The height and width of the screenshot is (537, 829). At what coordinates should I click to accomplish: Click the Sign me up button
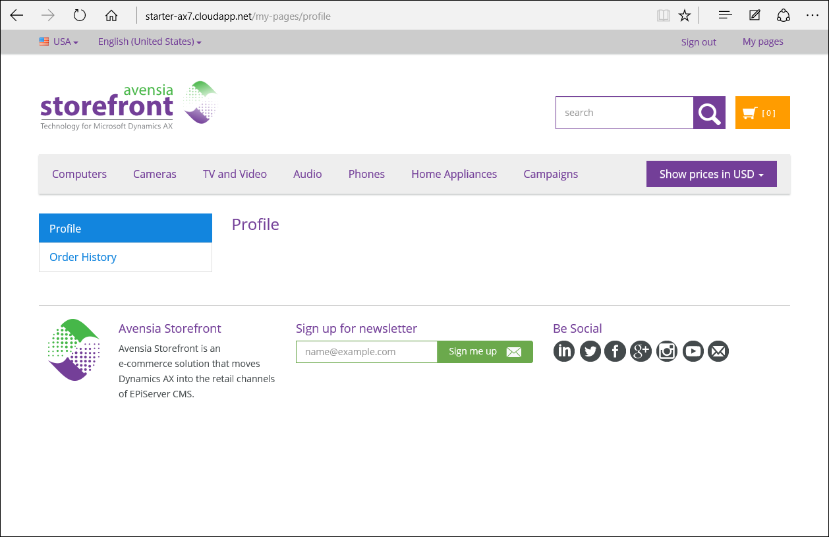coord(485,352)
